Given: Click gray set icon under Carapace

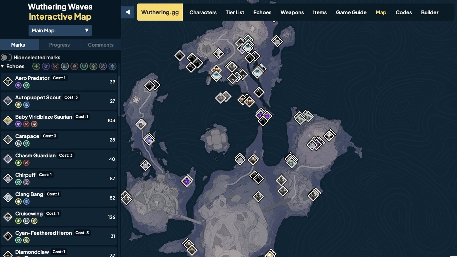Looking at the screenshot, I should click(x=18, y=143).
